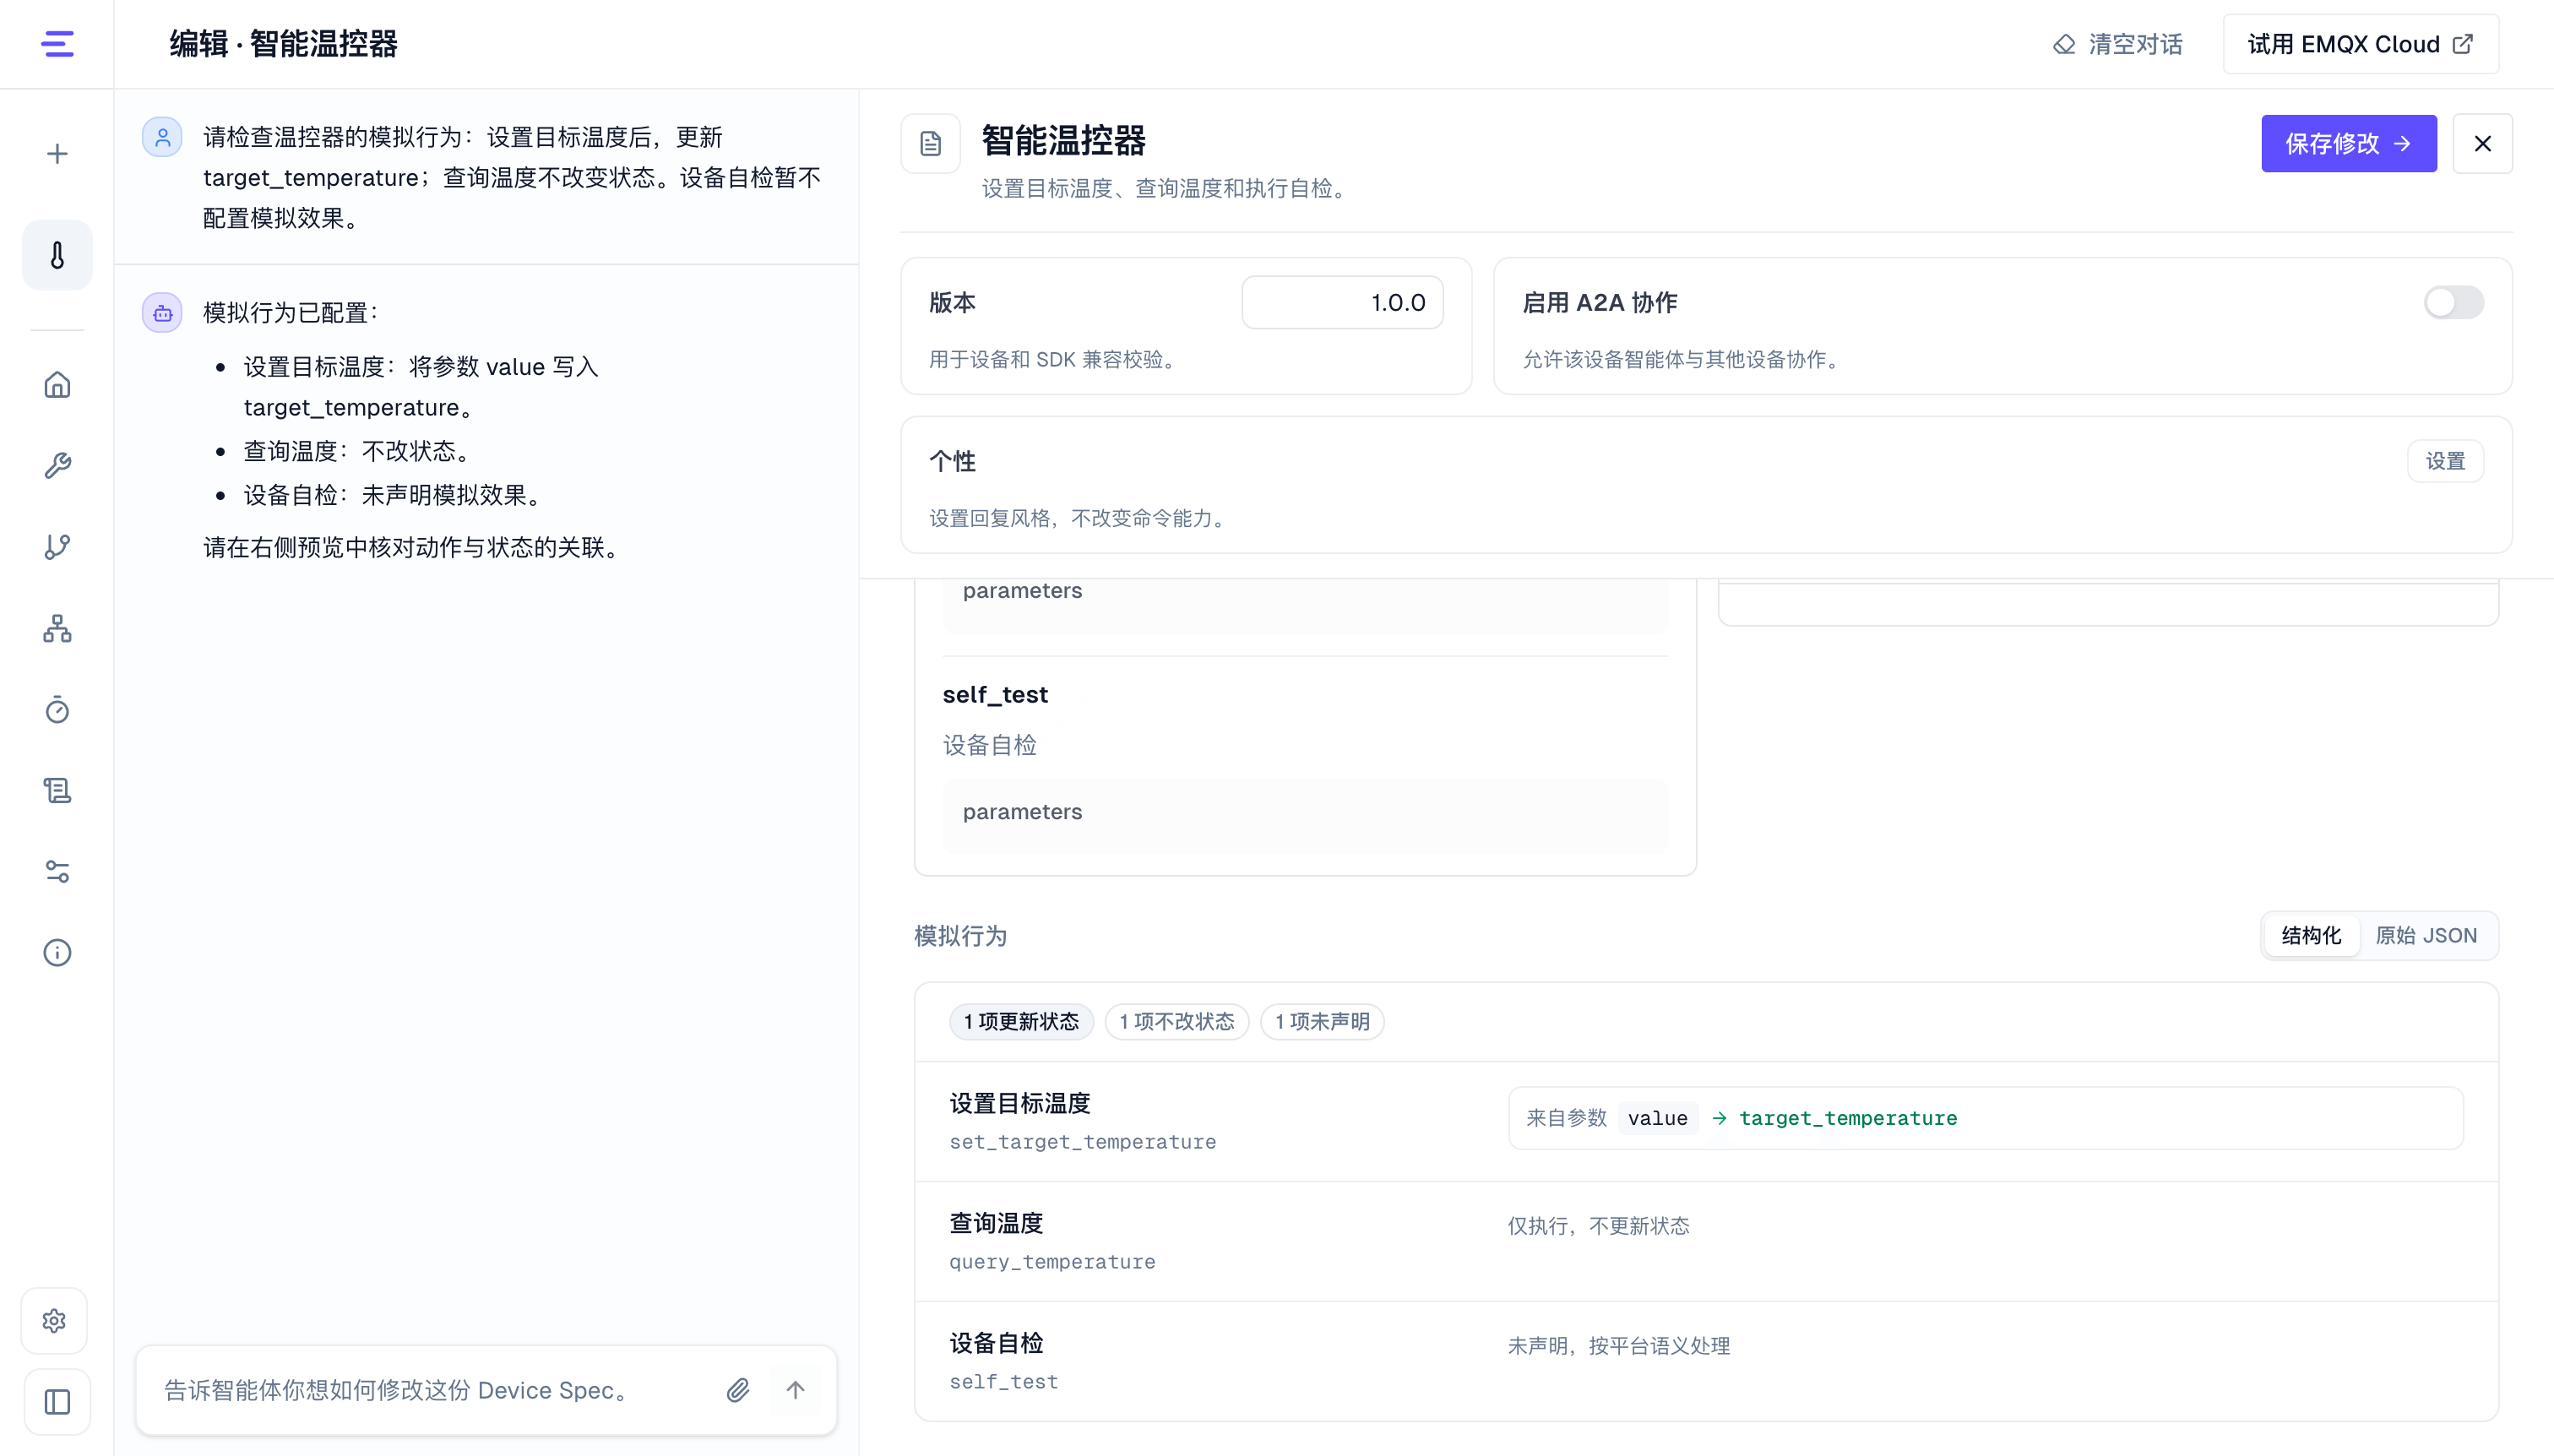The image size is (2554, 1456).
Task: Open the home icon in sidebar
Action: pos(57,385)
